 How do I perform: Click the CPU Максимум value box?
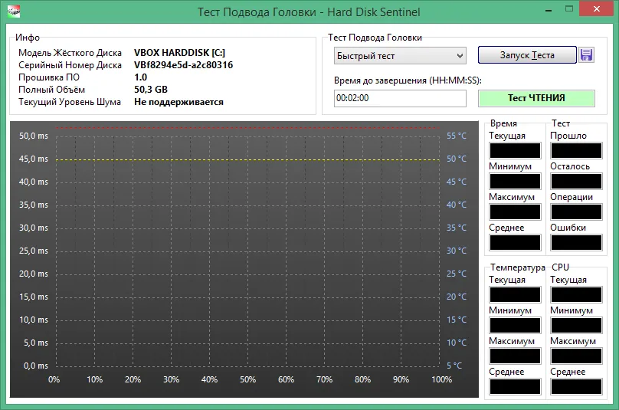pos(576,356)
